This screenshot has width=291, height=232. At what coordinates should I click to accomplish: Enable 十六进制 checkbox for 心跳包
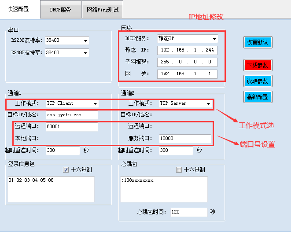pyautogui.click(x=179, y=169)
